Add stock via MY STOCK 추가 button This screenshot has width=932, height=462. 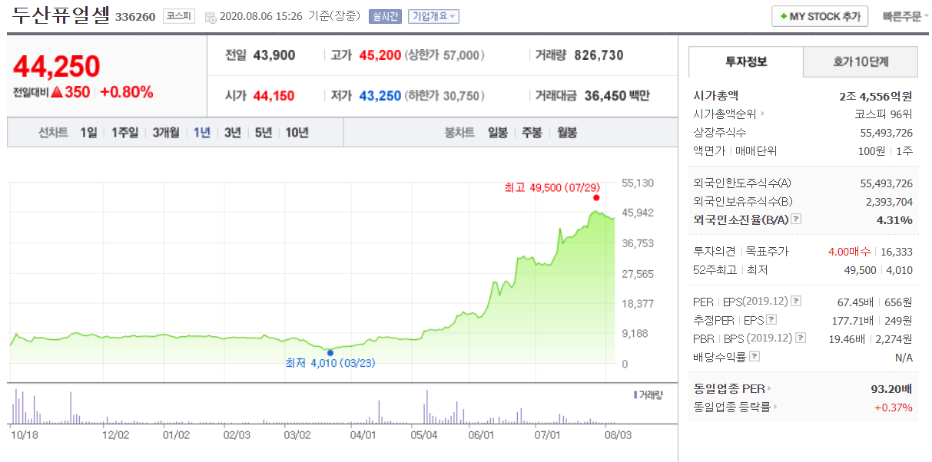pyautogui.click(x=820, y=16)
